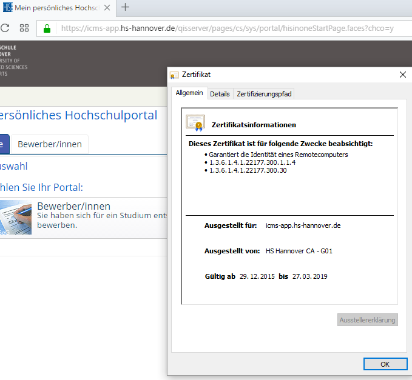This screenshot has width=412, height=380.
Task: Click issued-to text icms-app.hs-hannover.de
Action: click(x=303, y=225)
